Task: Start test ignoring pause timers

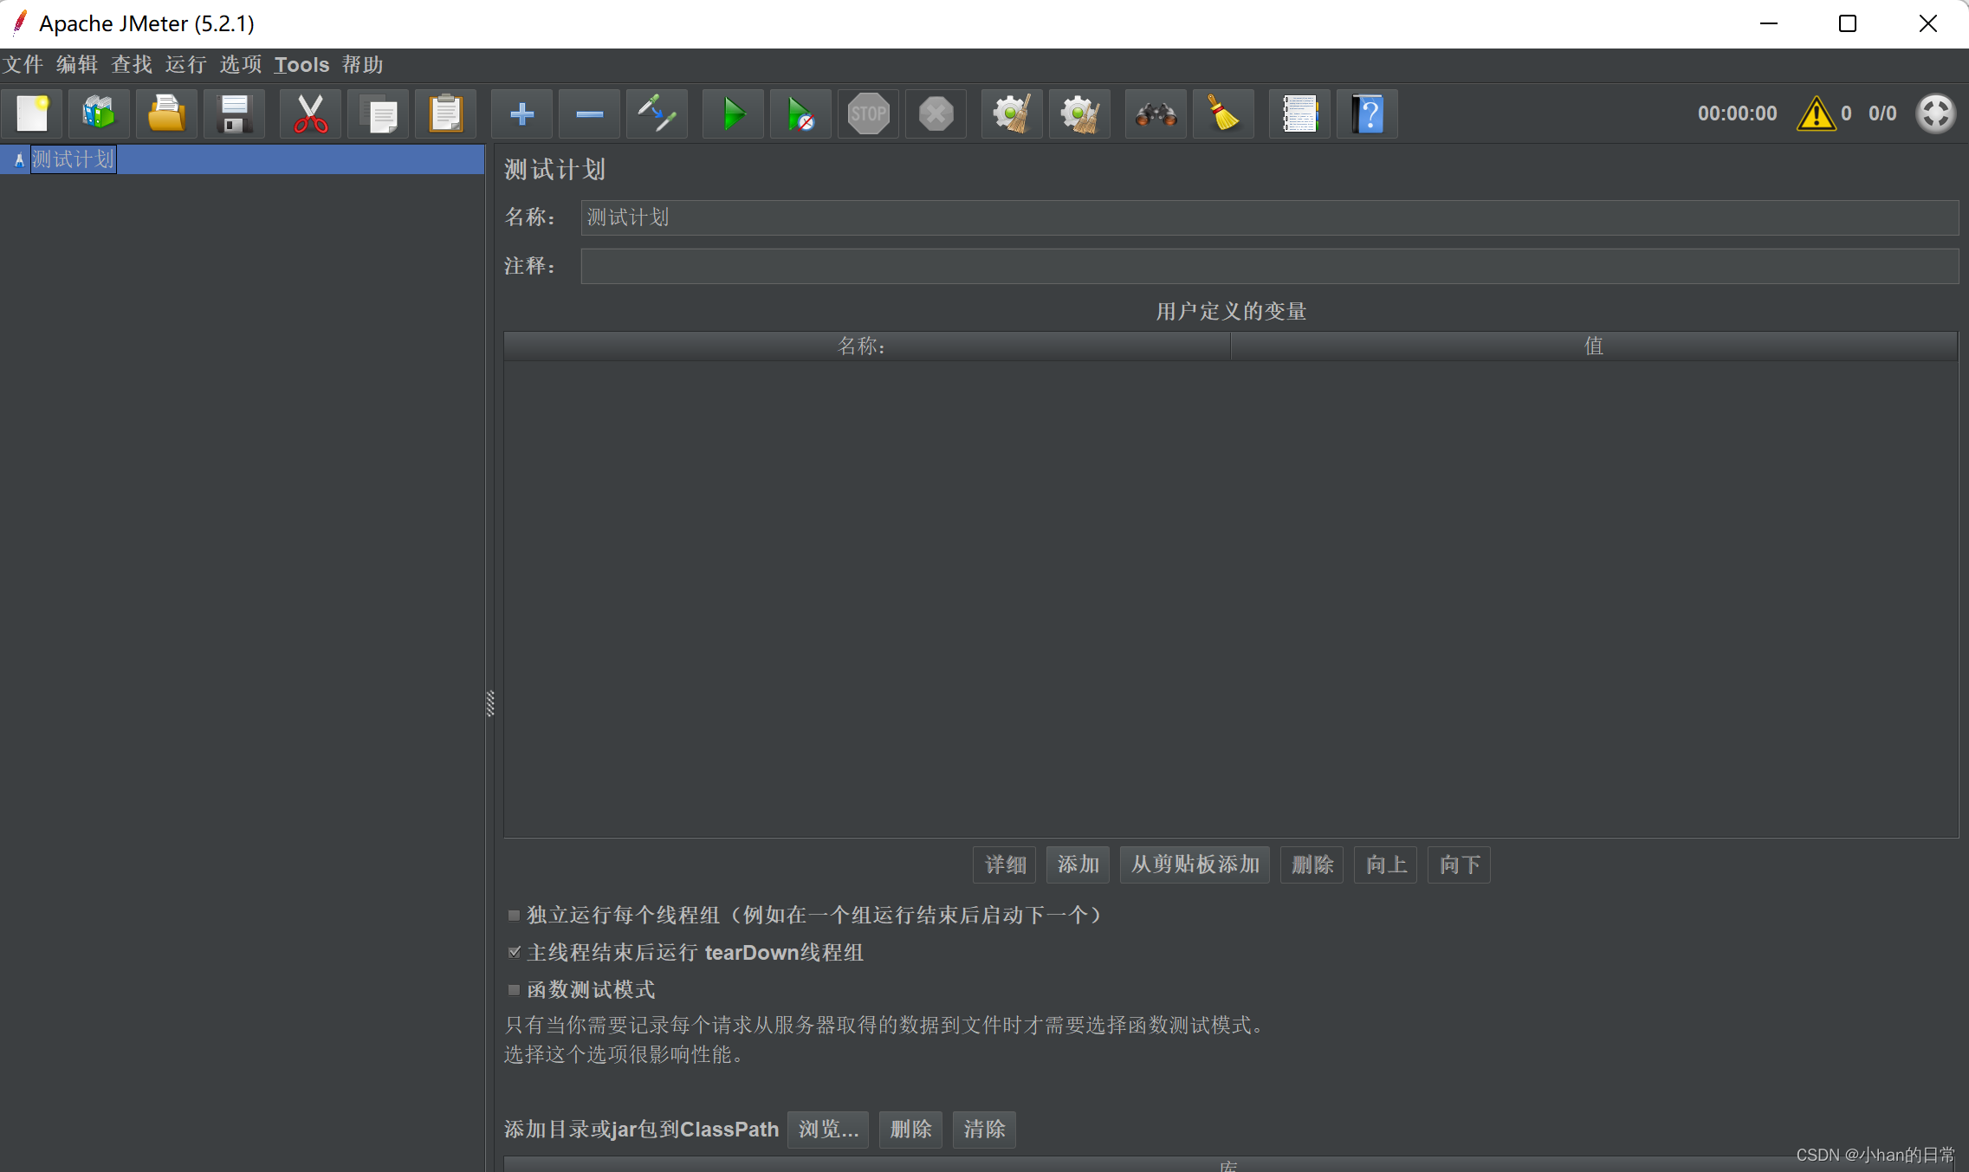Action: pyautogui.click(x=800, y=113)
